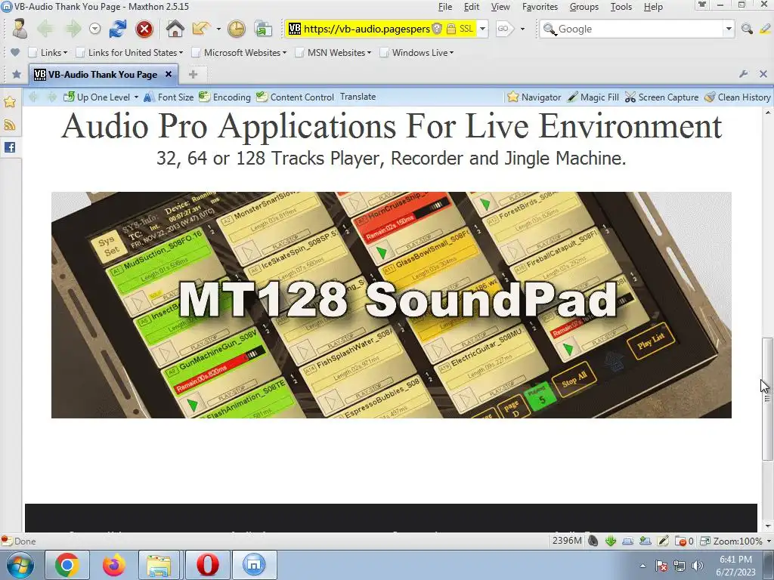Open the Help menu

653,7
